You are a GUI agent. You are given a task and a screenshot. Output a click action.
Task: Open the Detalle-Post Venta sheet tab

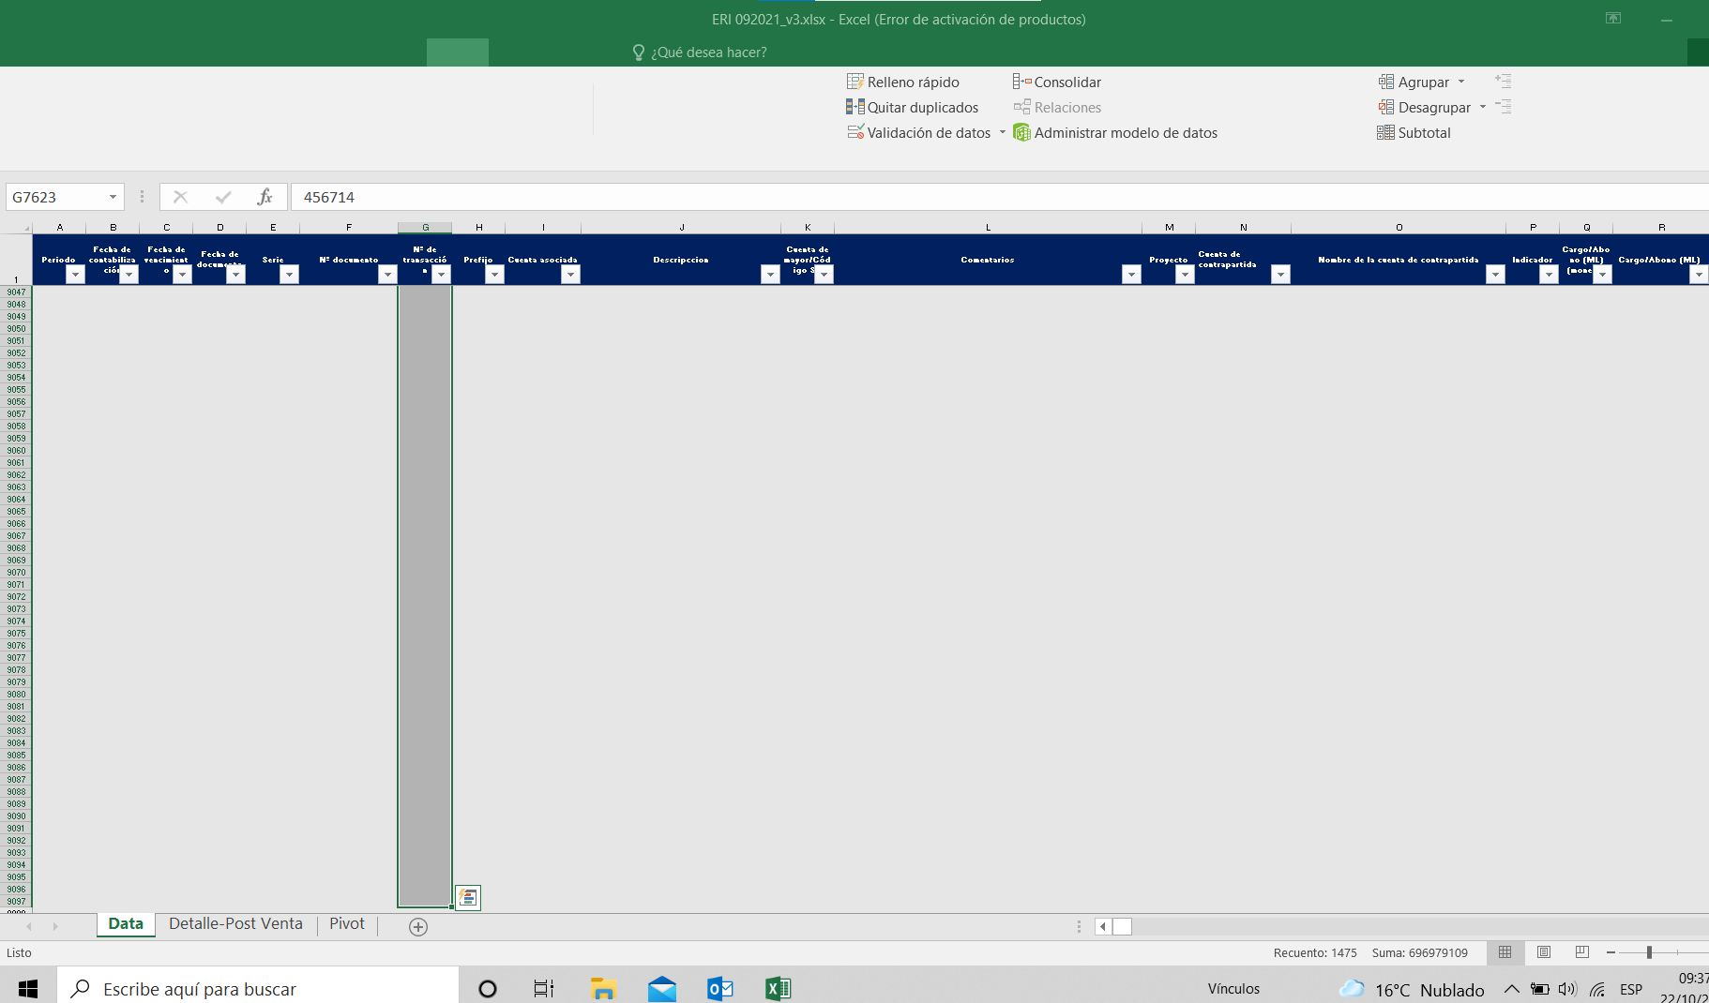[235, 924]
